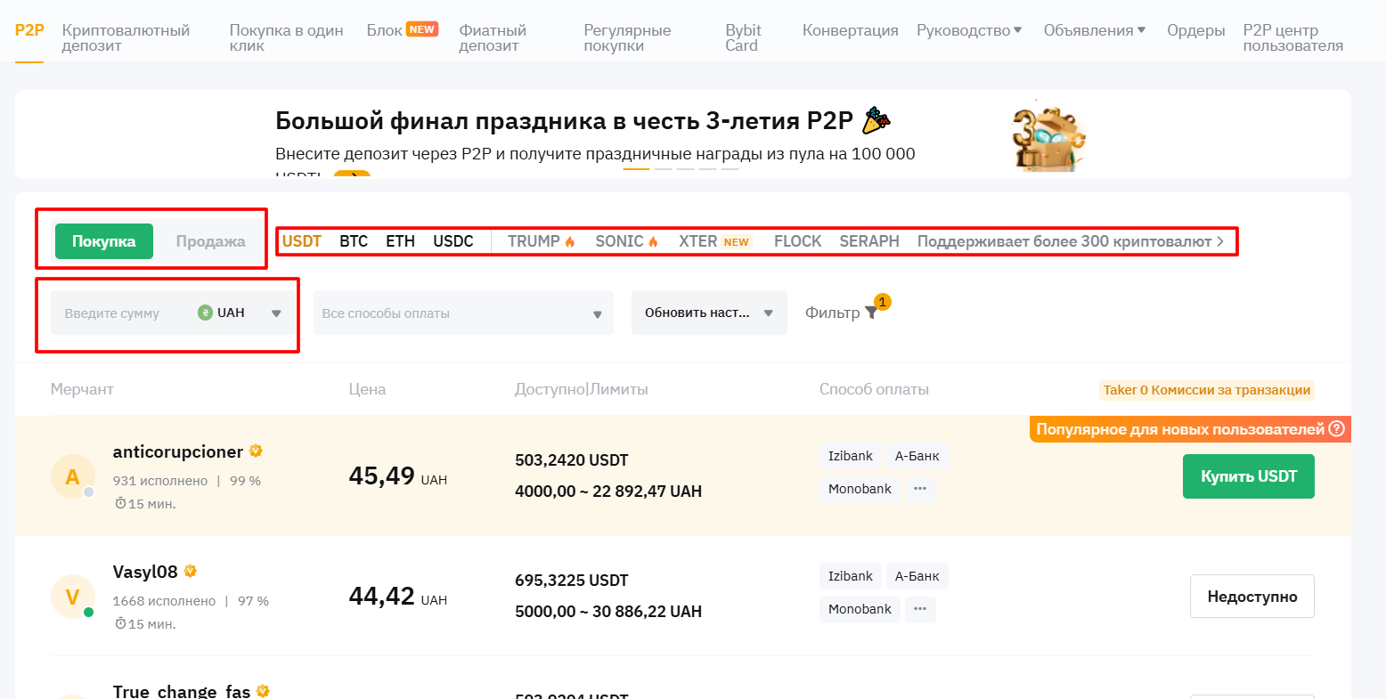
Task: Click the Monobank chip in Vasyl08's row
Action: click(x=860, y=609)
